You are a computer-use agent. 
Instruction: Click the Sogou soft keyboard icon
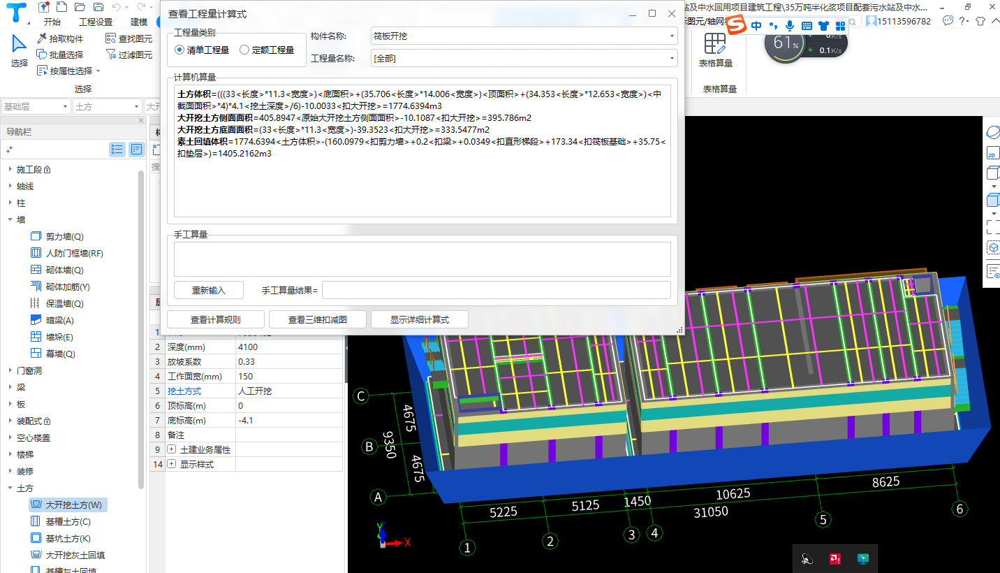coord(807,26)
